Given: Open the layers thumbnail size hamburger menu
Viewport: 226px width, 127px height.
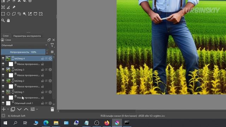Looking at the screenshot, I should click(x=52, y=52).
